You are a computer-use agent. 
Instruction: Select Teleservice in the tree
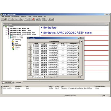click(x=18, y=45)
